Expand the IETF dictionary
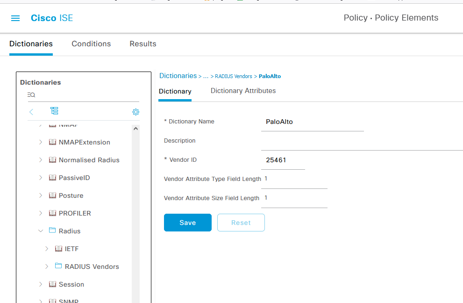The height and width of the screenshot is (303, 463). click(47, 249)
